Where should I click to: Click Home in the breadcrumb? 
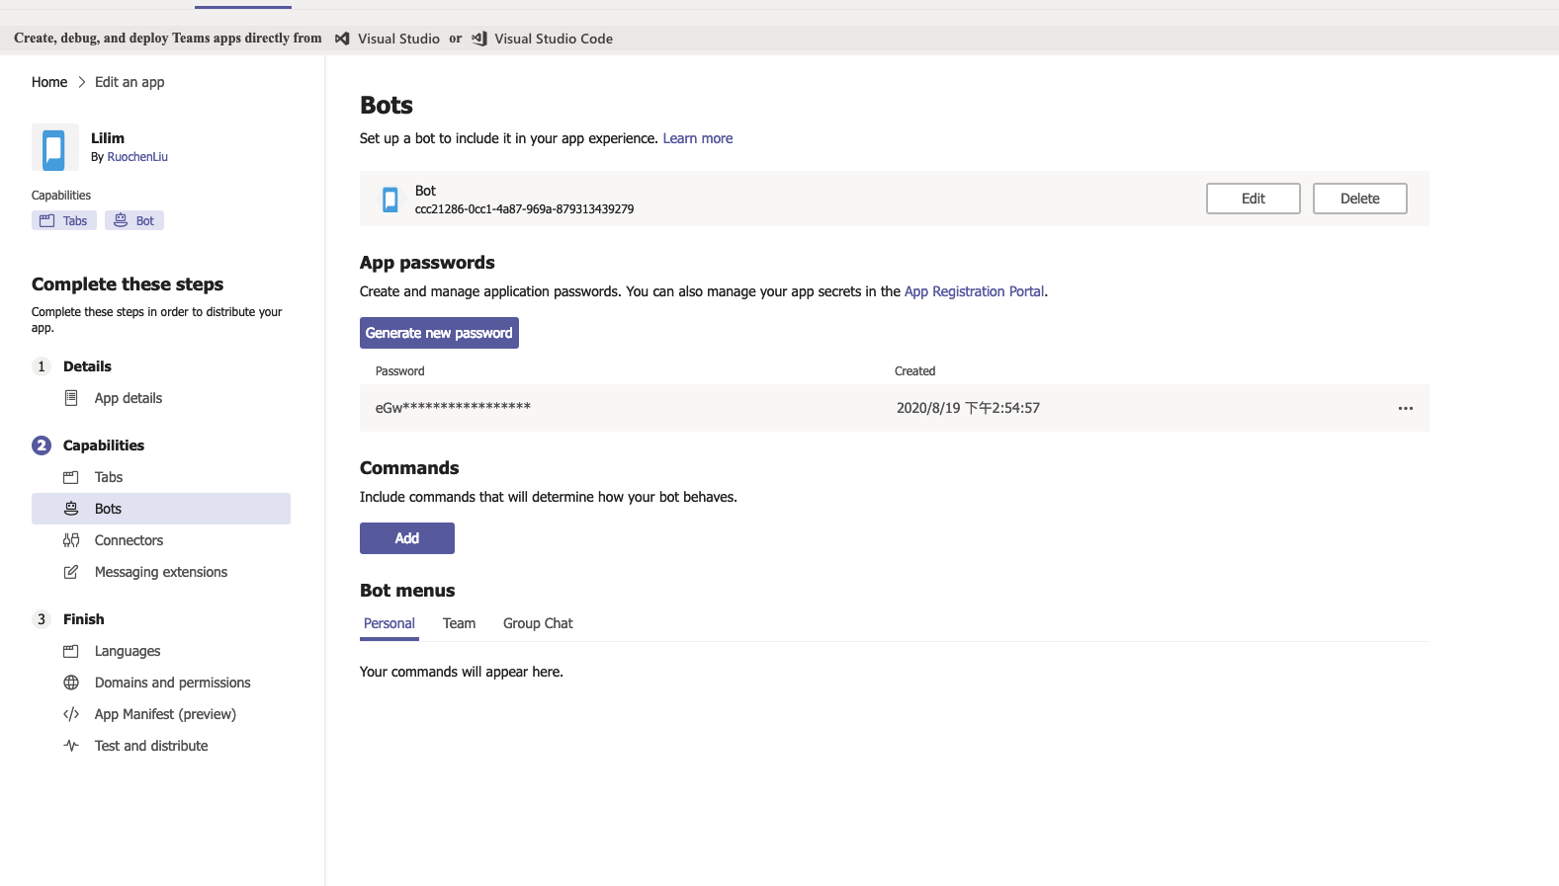click(49, 82)
